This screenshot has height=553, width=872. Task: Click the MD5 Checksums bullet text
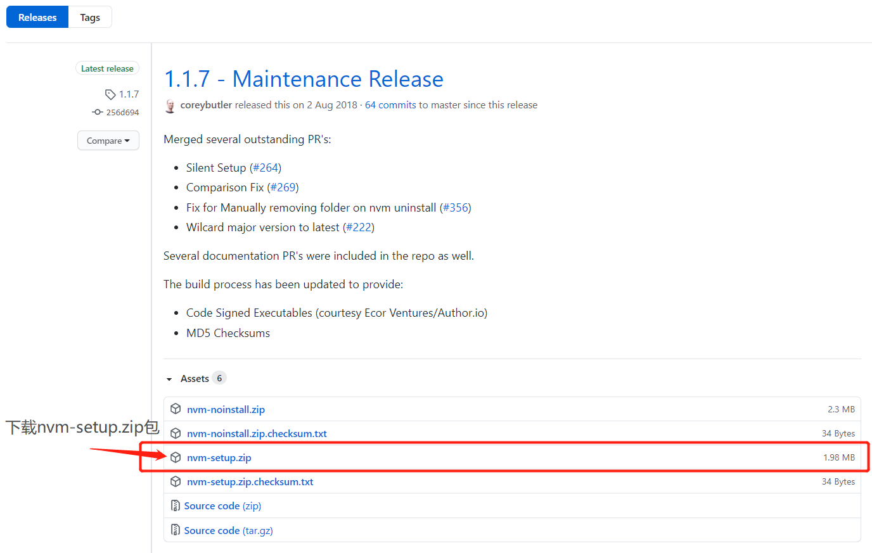228,333
